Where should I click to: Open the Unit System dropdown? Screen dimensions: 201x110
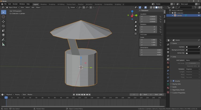[193, 60]
